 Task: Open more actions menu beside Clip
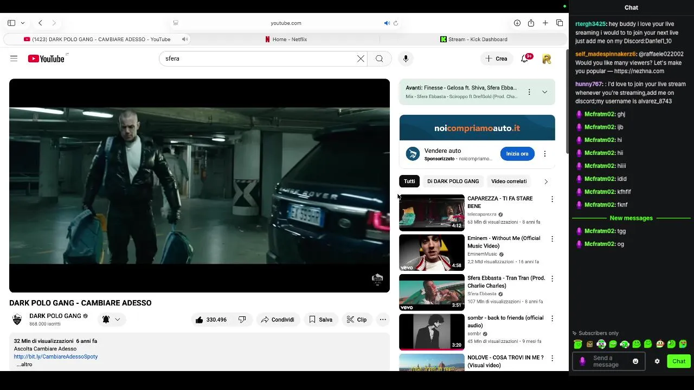(x=383, y=320)
